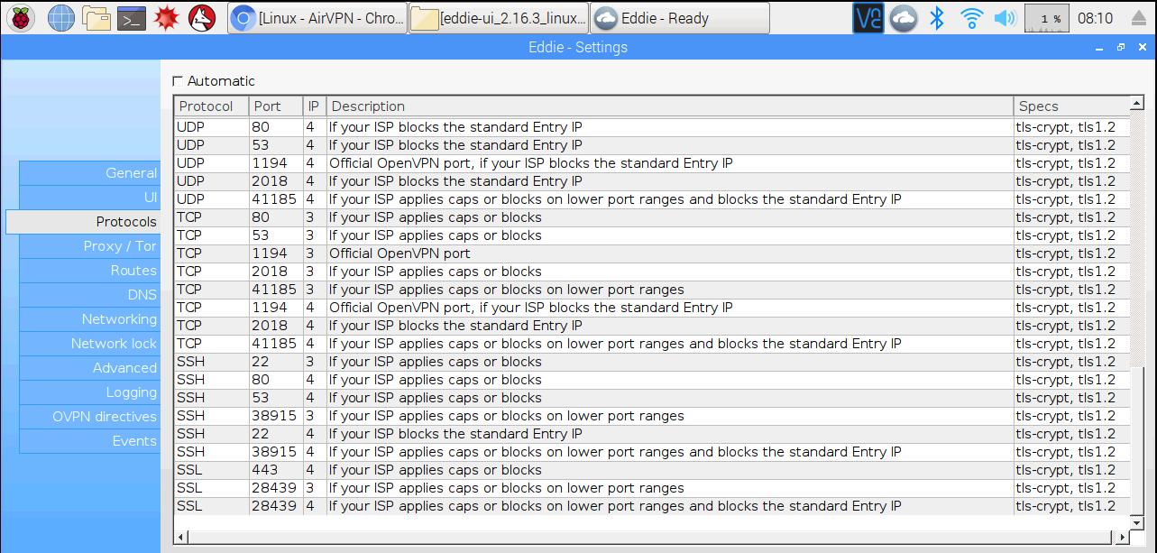The height and width of the screenshot is (553, 1157).
Task: Open the DNS settings tab
Action: point(89,295)
